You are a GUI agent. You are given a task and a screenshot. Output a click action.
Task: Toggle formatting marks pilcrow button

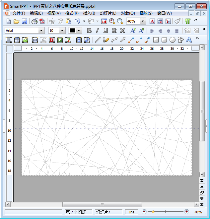(187, 21)
